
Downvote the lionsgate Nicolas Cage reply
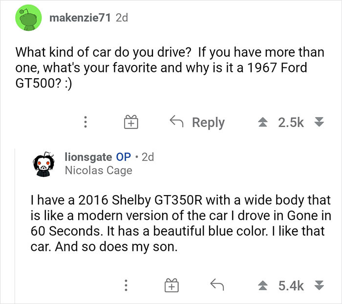[320, 284]
